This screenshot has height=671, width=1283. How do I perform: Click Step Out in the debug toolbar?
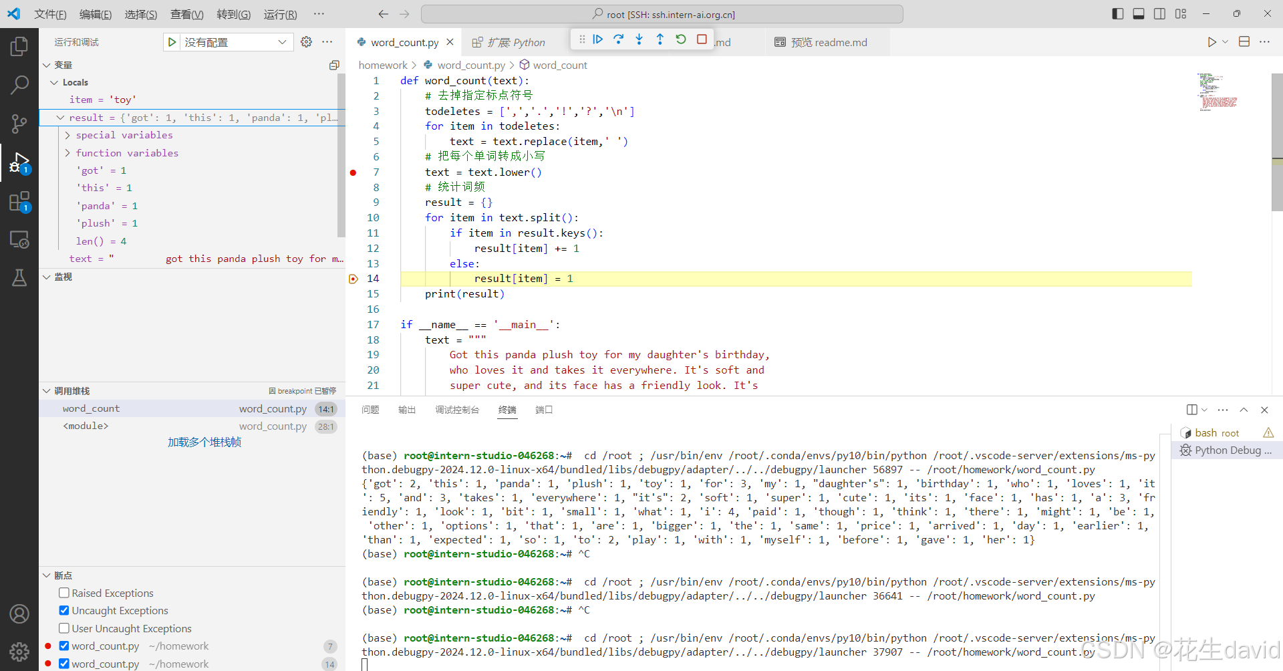click(660, 39)
